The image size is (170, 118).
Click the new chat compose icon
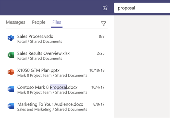(x=105, y=8)
